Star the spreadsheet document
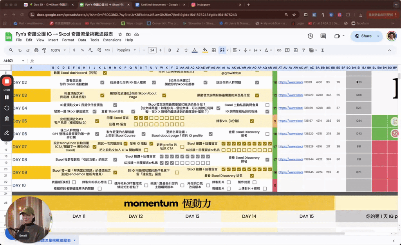401x245 pixels. [x=120, y=34]
